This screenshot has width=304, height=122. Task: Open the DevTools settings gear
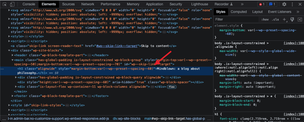coord(284,4)
